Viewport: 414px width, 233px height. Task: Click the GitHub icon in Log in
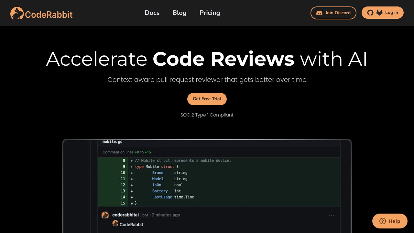(370, 13)
